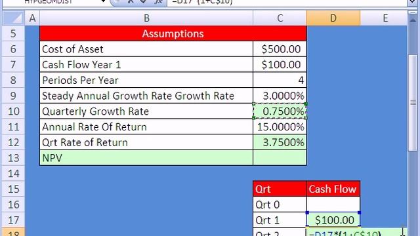Select column C header
The image size is (420, 236).
click(x=280, y=18)
